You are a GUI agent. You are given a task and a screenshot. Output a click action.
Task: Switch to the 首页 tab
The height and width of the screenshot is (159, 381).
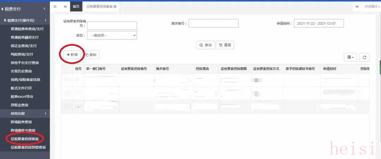pyautogui.click(x=76, y=7)
